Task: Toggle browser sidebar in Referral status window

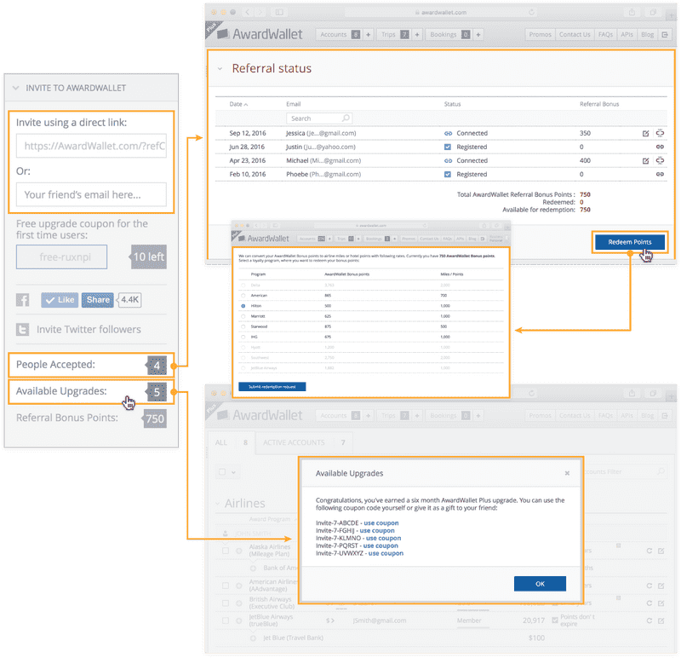Action: tap(279, 12)
